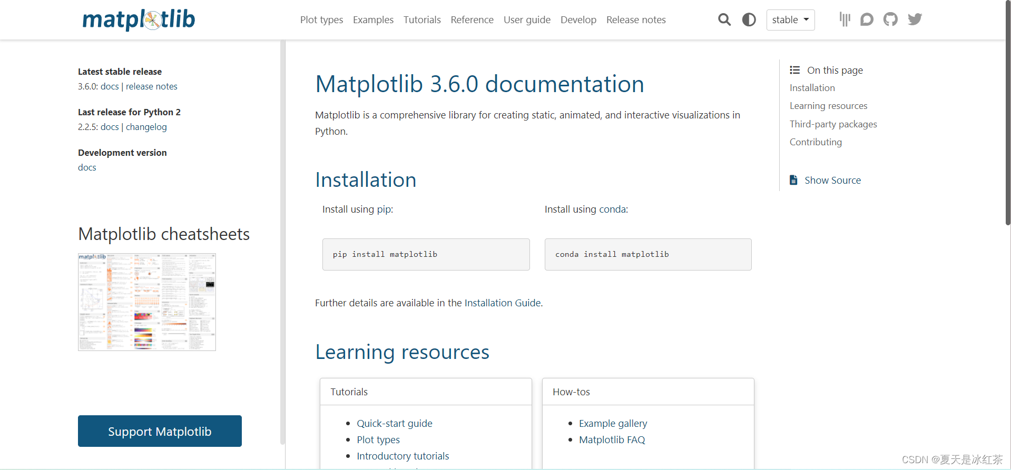This screenshot has width=1011, height=470.
Task: Open Development version docs link
Action: click(87, 167)
